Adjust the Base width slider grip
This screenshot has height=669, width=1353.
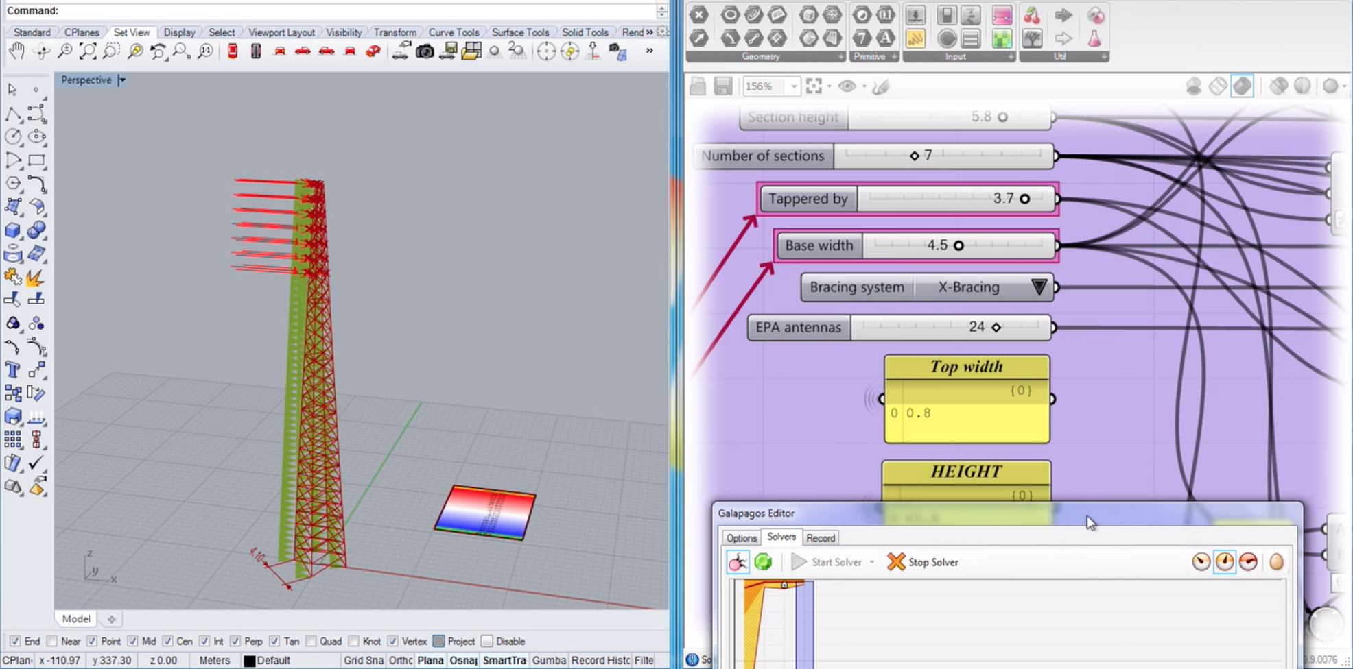click(958, 245)
